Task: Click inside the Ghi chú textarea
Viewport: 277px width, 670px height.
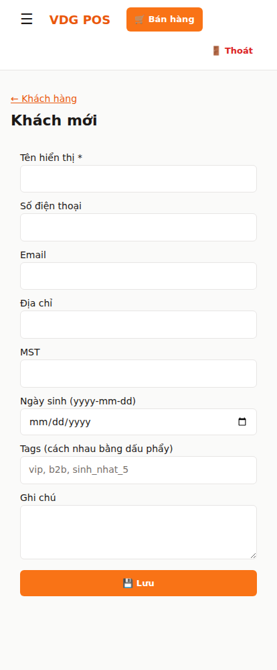Action: coord(138,532)
